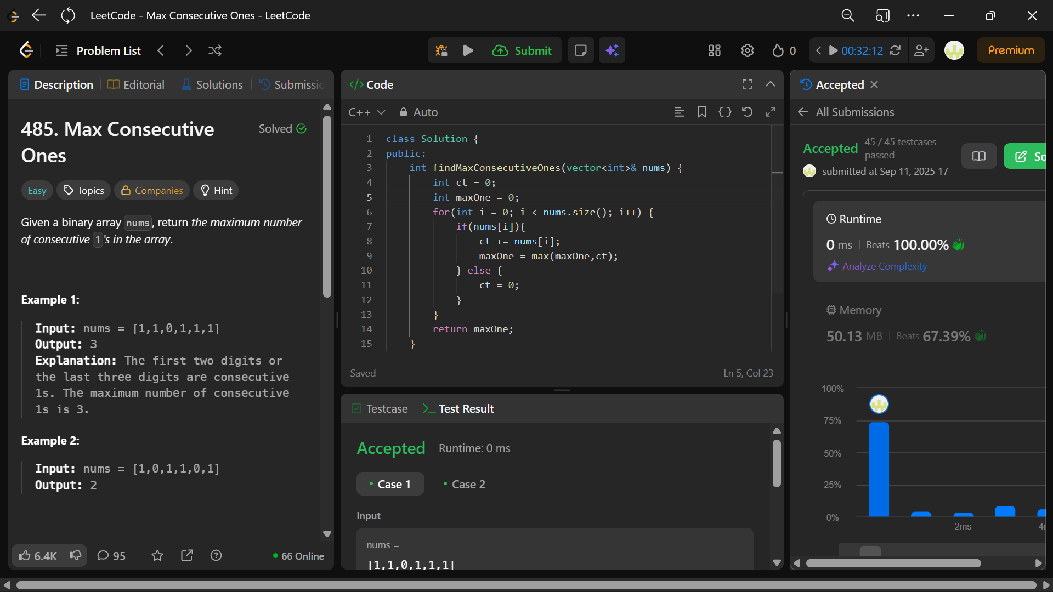
Task: Click the format code icon
Action: pos(679,112)
